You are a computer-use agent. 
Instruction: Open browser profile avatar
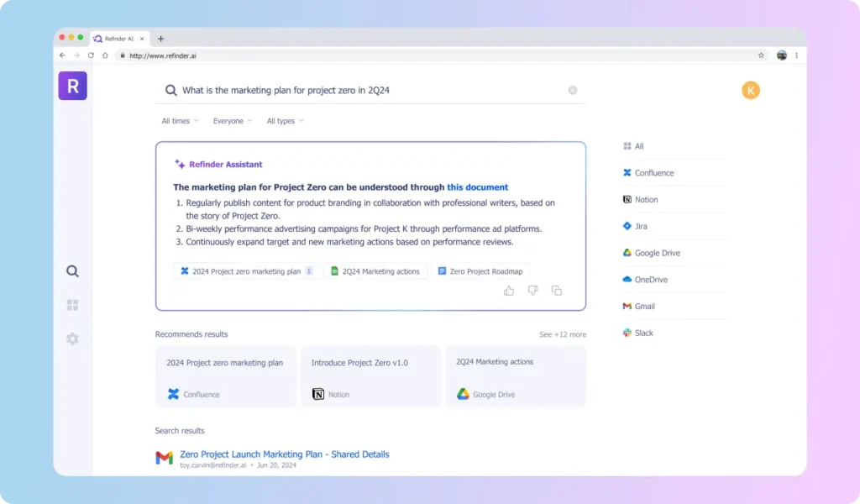point(782,55)
